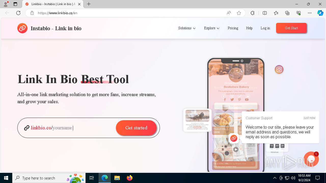The image size is (326, 183).
Task: Play the video in phone mockup
Action: (236, 149)
